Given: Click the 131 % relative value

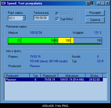Looking at the screenshot, I should coord(98,32).
